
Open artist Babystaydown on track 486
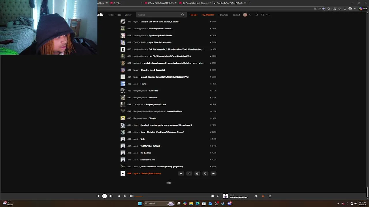[140, 91]
